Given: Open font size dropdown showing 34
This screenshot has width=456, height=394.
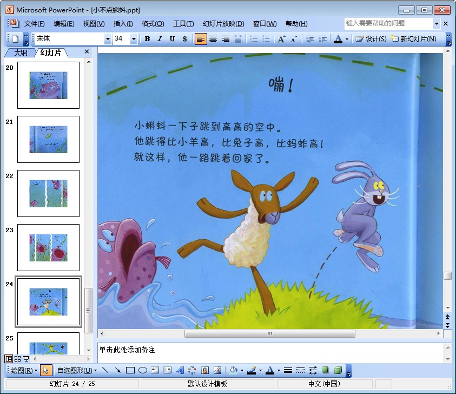Looking at the screenshot, I should click(134, 39).
